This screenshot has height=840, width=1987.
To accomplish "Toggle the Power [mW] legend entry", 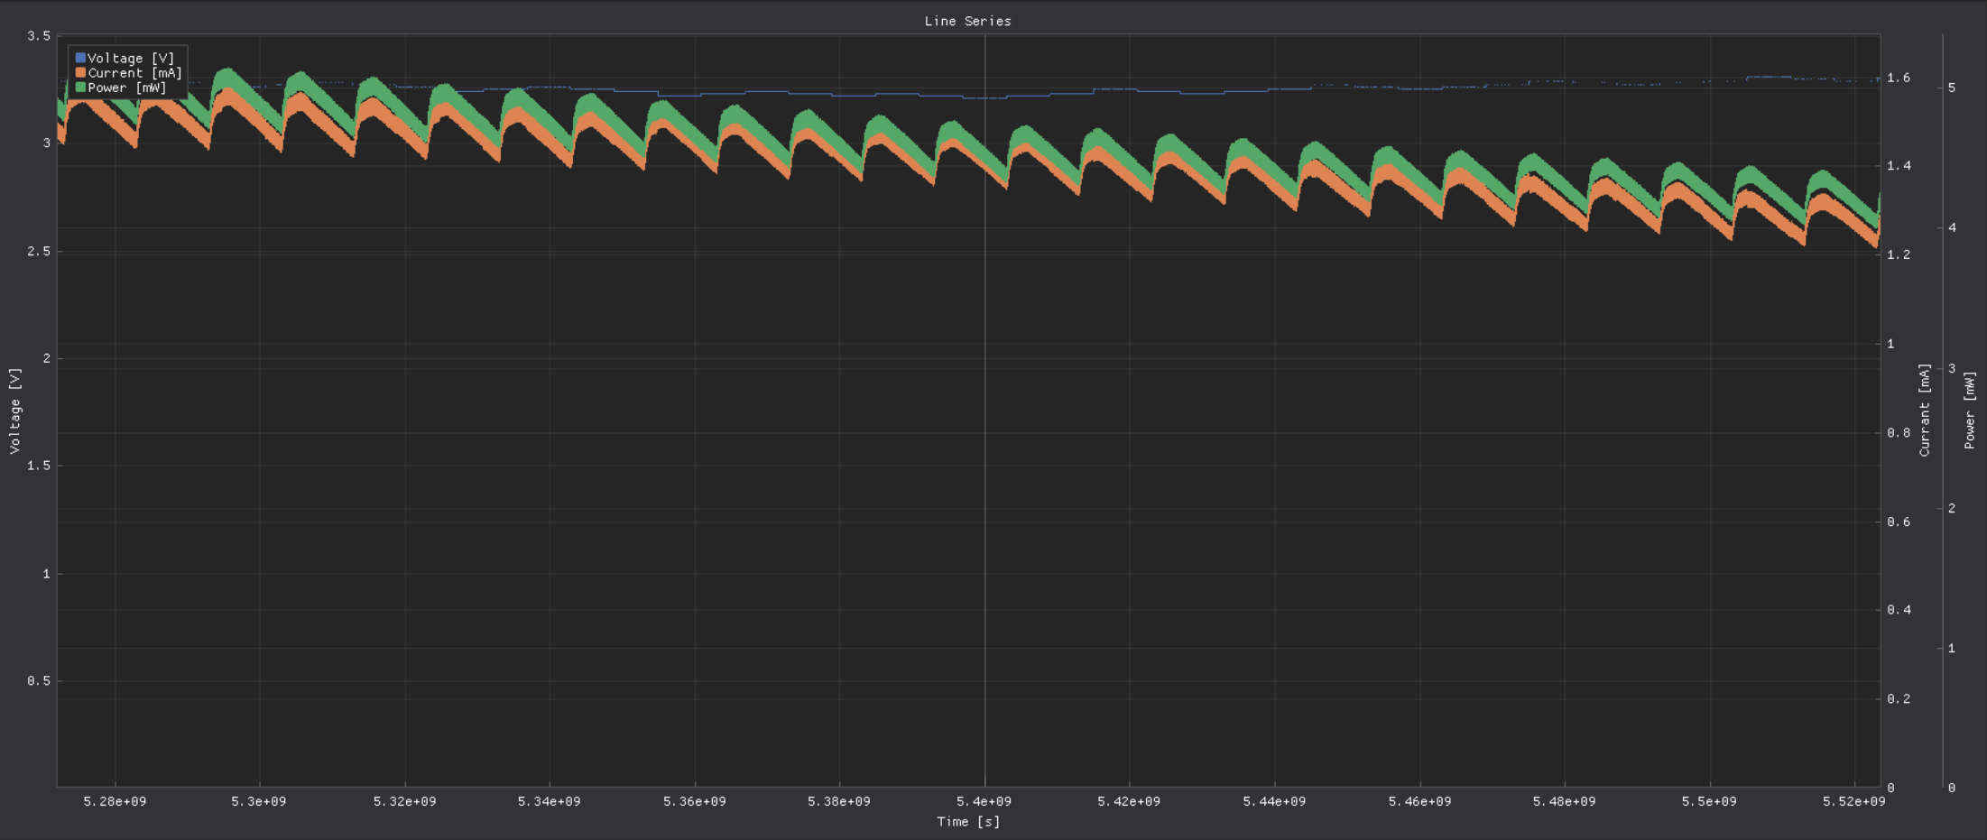I will [121, 88].
